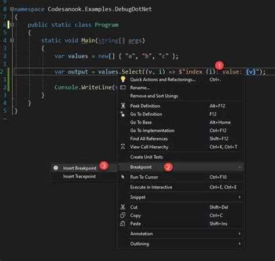Collapse the Program class block
This screenshot has width=275, height=261.
[12, 24]
